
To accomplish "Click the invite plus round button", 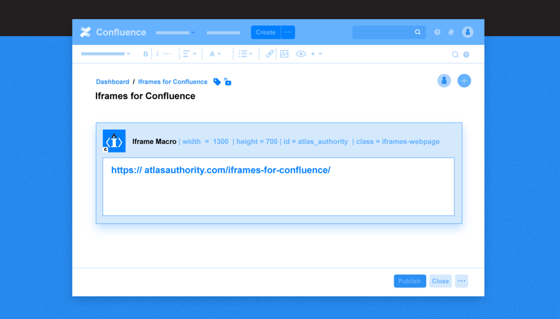I will [x=464, y=81].
